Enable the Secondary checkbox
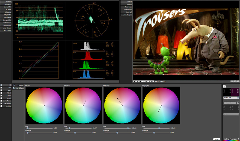This screenshot has width=240, height=141. [x=1, y=103]
